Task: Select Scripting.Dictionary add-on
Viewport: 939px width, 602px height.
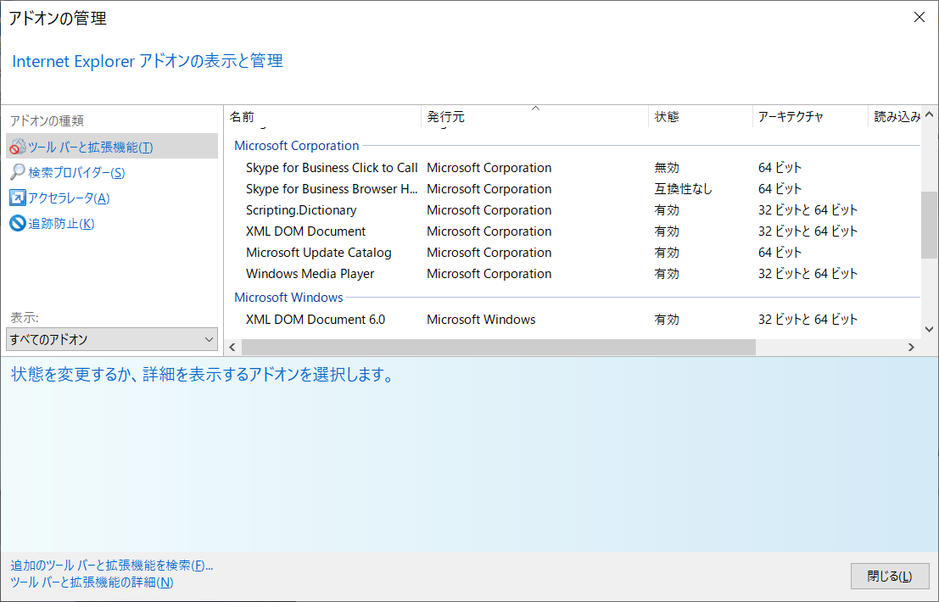Action: coord(300,210)
